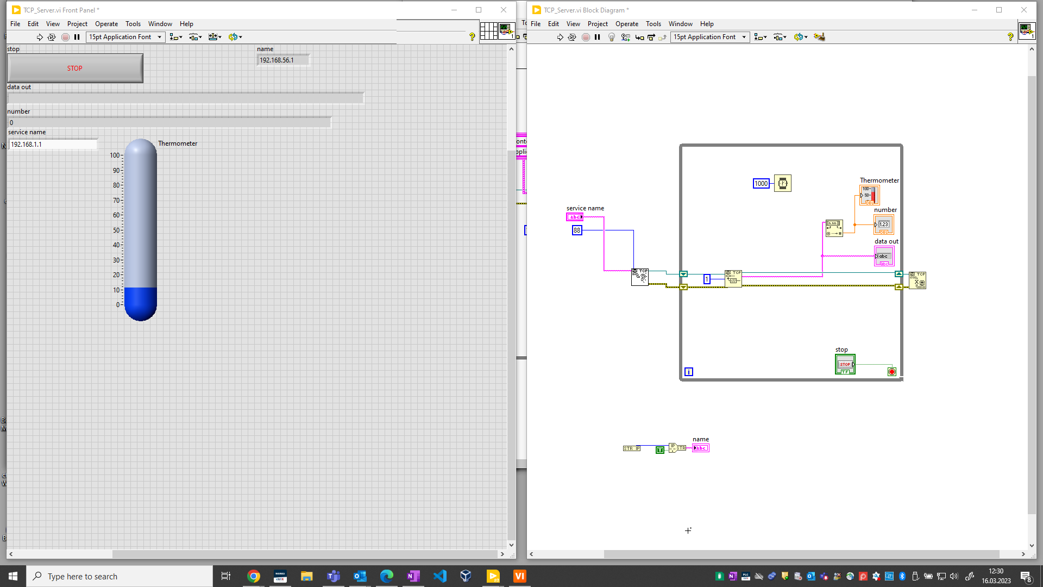Click the loop stop condition terminal
The image size is (1043, 587).
(x=891, y=372)
